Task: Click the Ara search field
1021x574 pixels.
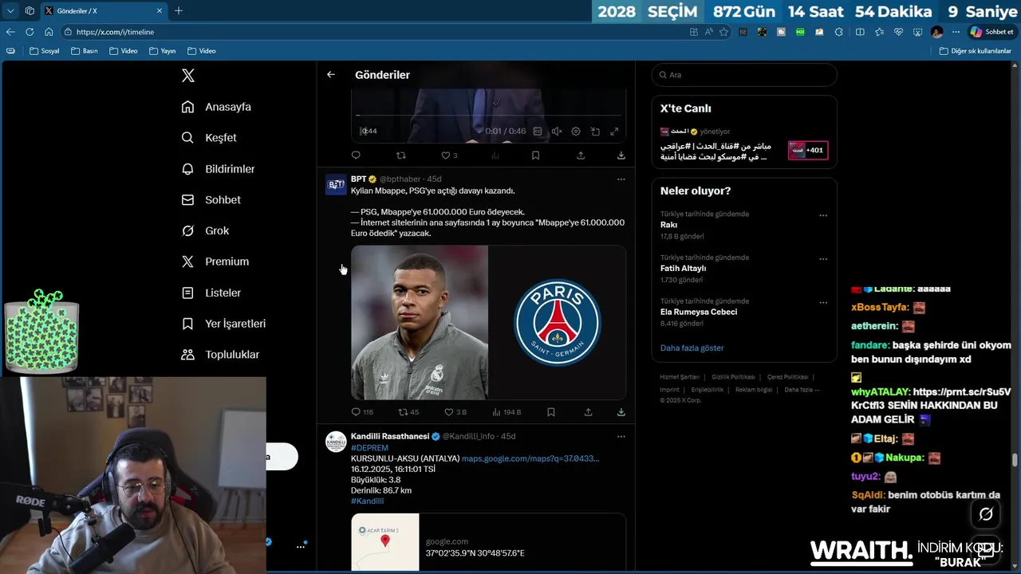Action: tap(744, 75)
